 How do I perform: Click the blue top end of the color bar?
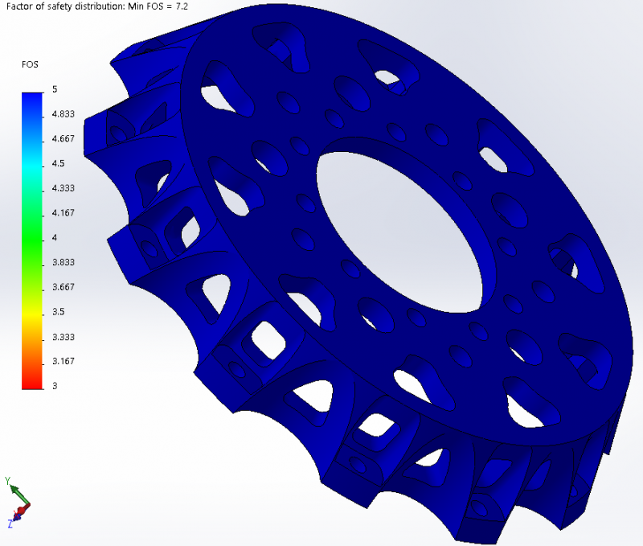pos(31,98)
